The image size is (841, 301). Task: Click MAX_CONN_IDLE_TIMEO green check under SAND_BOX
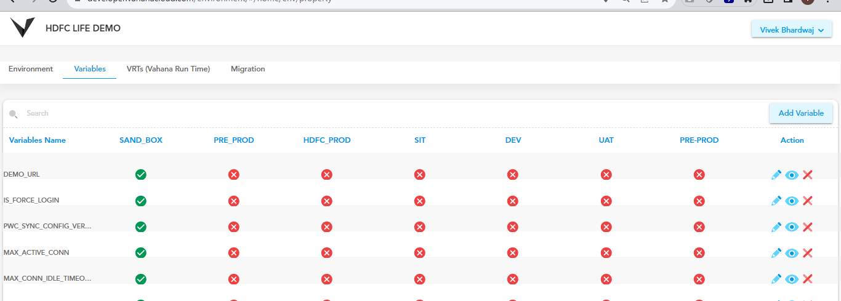pyautogui.click(x=141, y=279)
